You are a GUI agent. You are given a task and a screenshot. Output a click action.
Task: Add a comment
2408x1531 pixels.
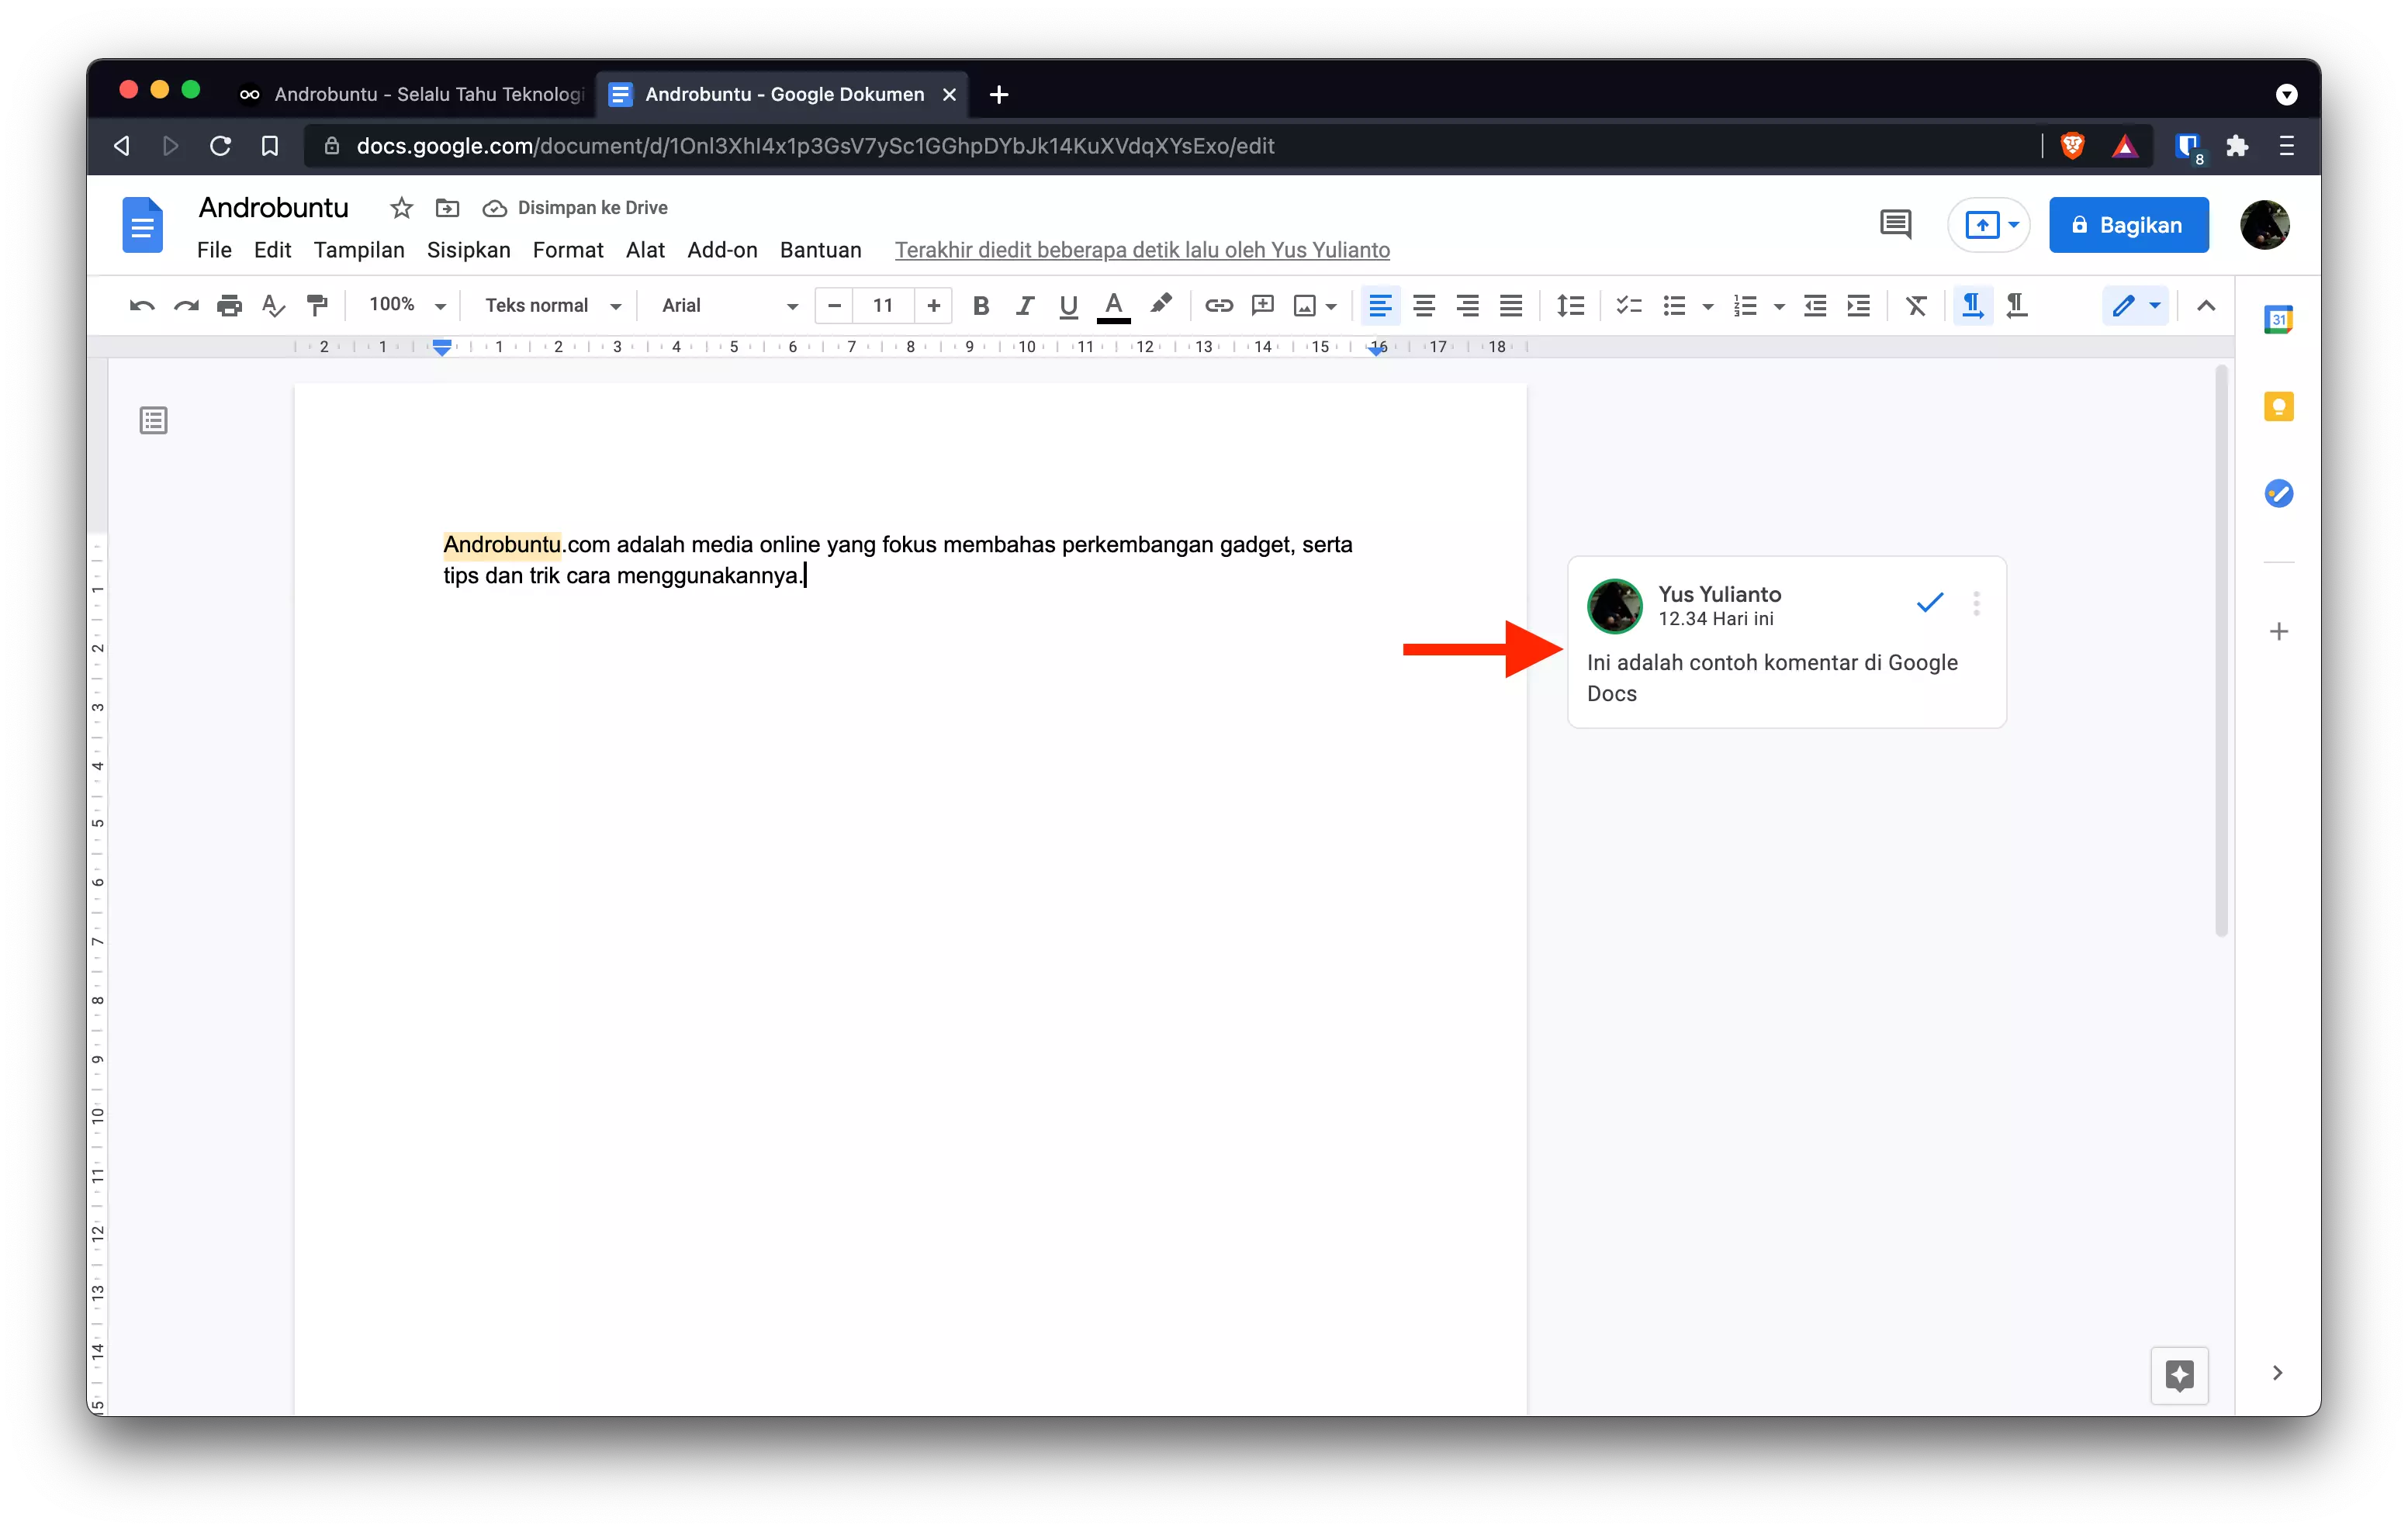click(1262, 305)
